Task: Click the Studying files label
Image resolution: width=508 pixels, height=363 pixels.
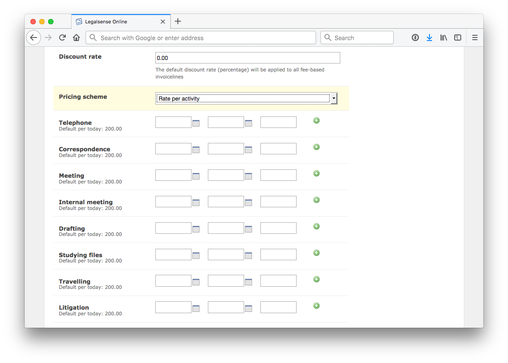Action: [80, 255]
